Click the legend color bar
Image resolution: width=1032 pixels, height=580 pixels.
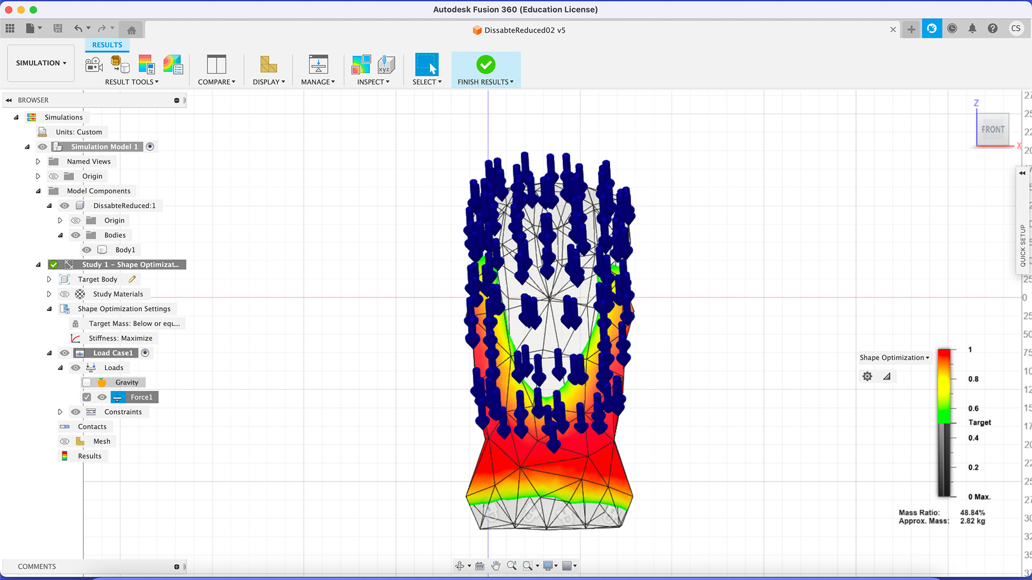[944, 423]
